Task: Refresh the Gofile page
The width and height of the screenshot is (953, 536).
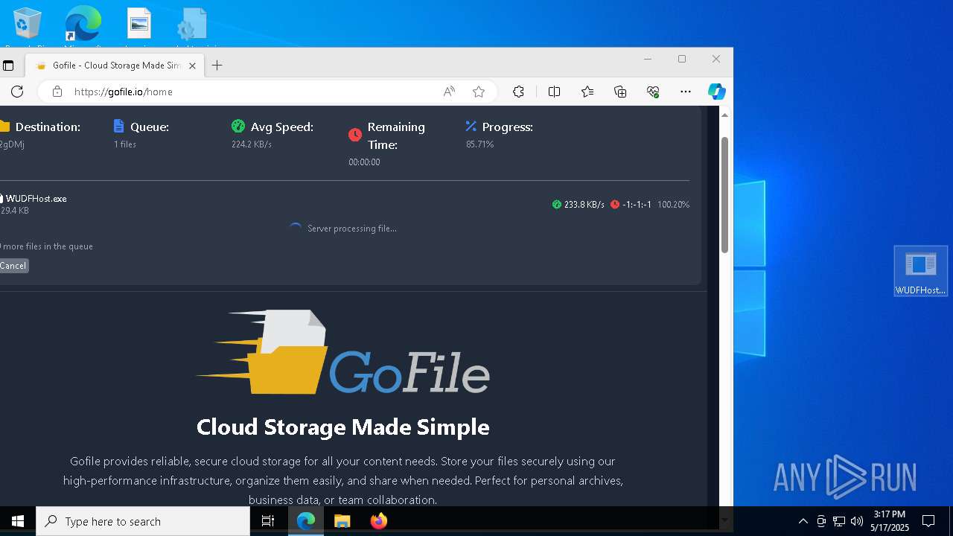Action: tap(17, 92)
